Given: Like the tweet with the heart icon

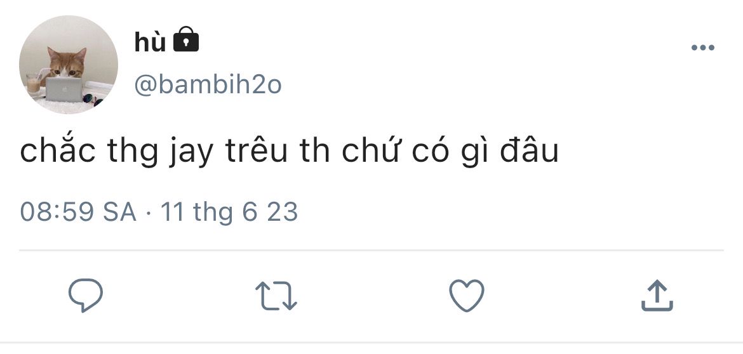Looking at the screenshot, I should point(467,295).
